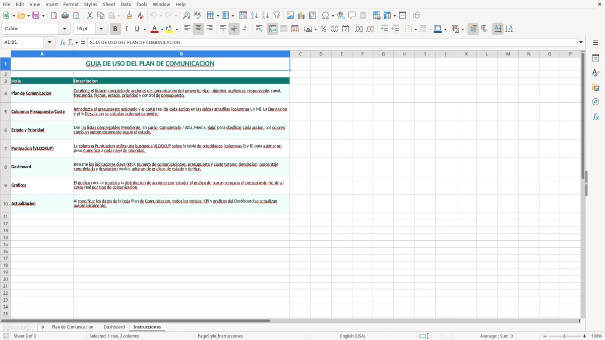Image resolution: width=605 pixels, height=340 pixels.
Task: Toggle Underline formatting
Action: (x=137, y=29)
